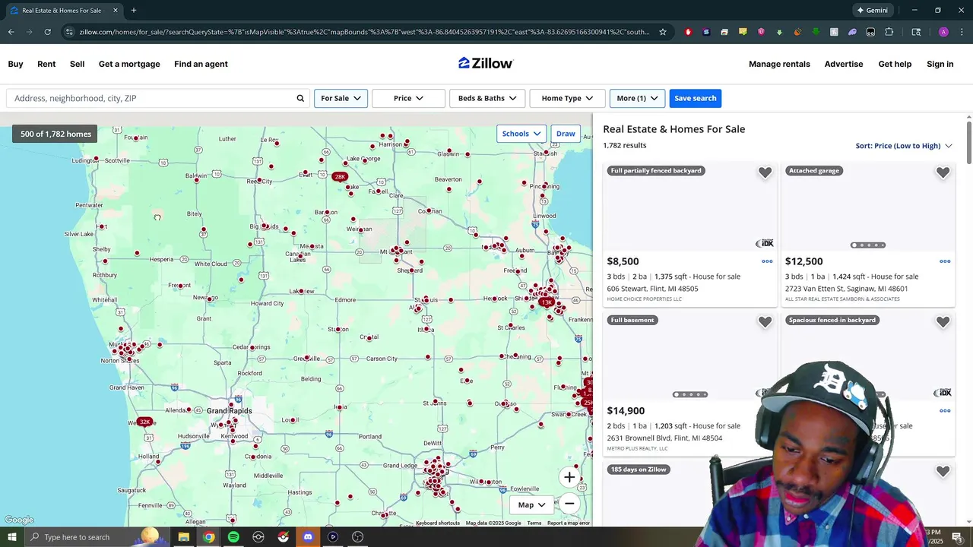Open the $12,500 listing photo
The image size is (973, 547).
click(868, 206)
